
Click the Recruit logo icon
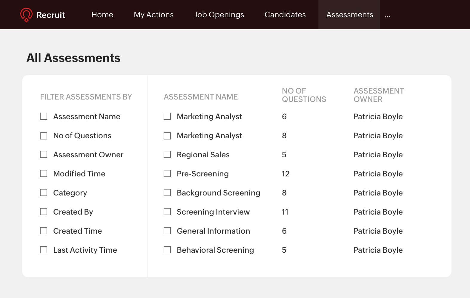26,15
